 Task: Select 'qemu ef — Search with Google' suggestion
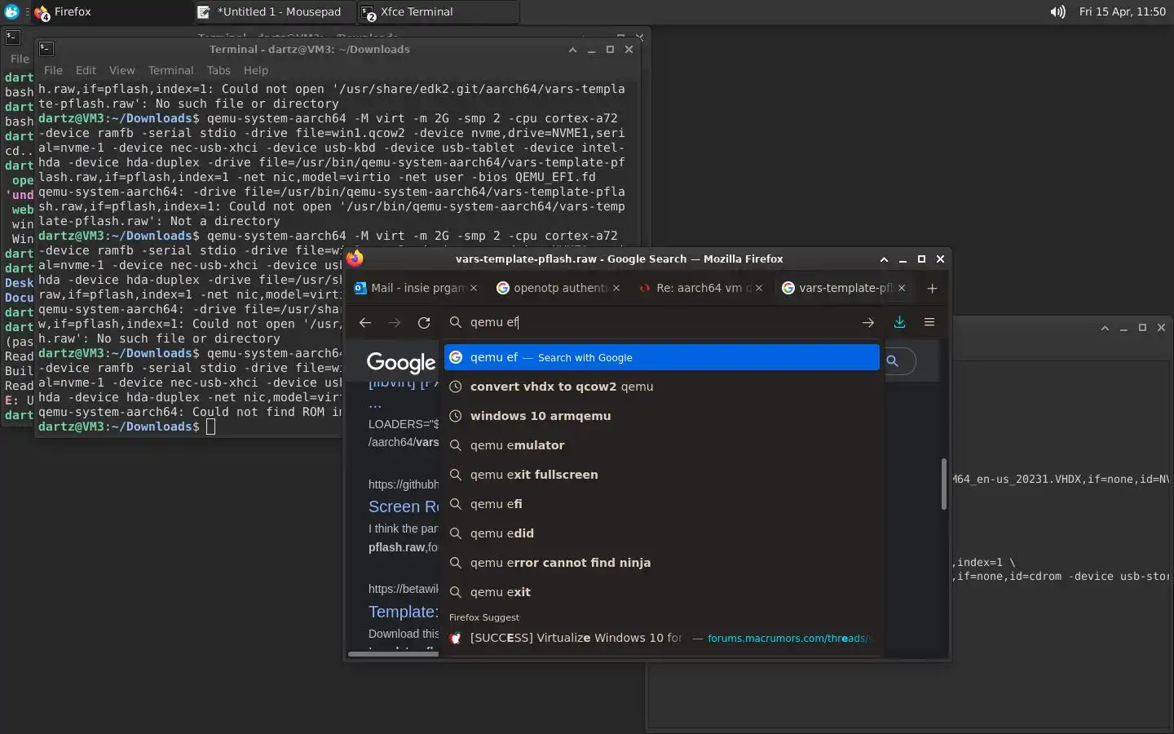coord(662,357)
